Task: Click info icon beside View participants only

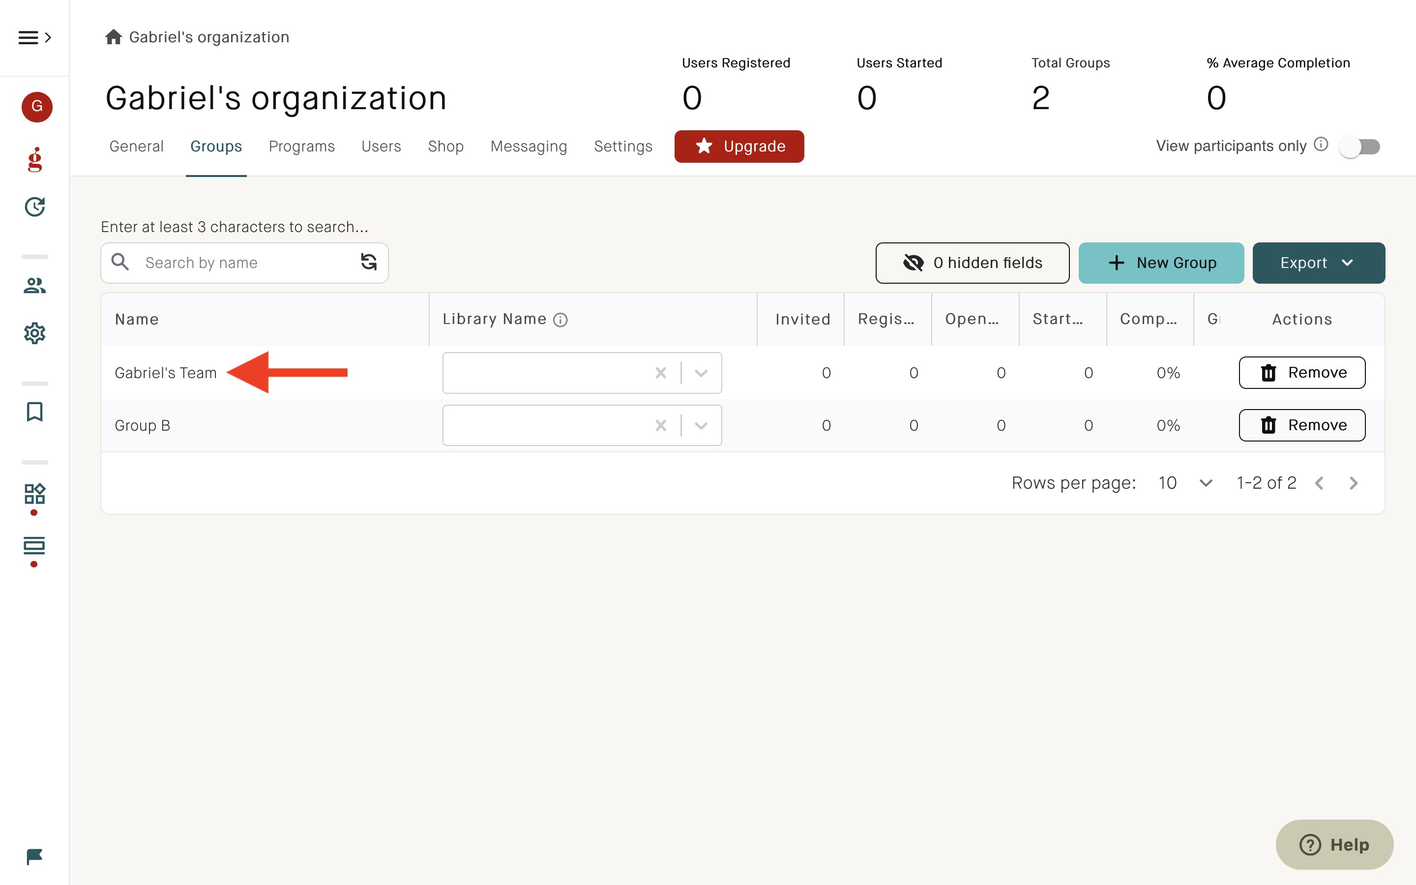Action: click(x=1321, y=144)
